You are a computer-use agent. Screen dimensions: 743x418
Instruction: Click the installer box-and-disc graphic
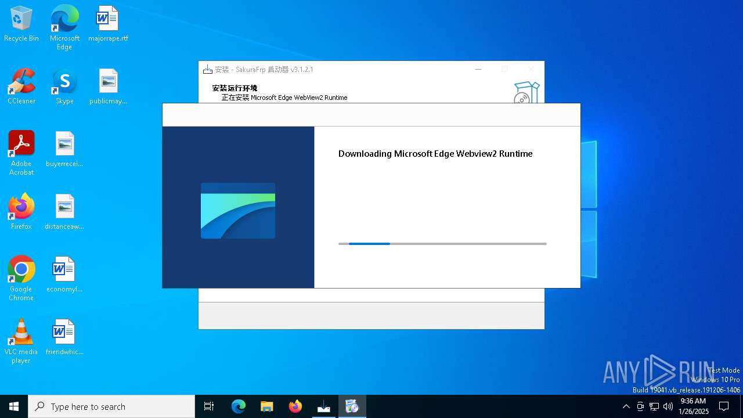(526, 92)
